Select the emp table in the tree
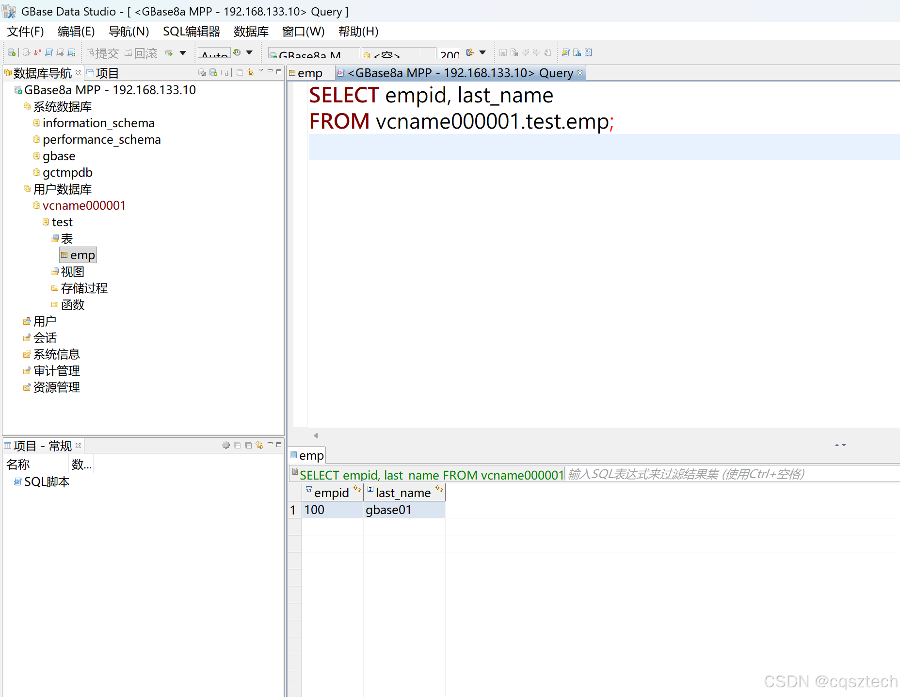The height and width of the screenshot is (697, 900). 78,255
